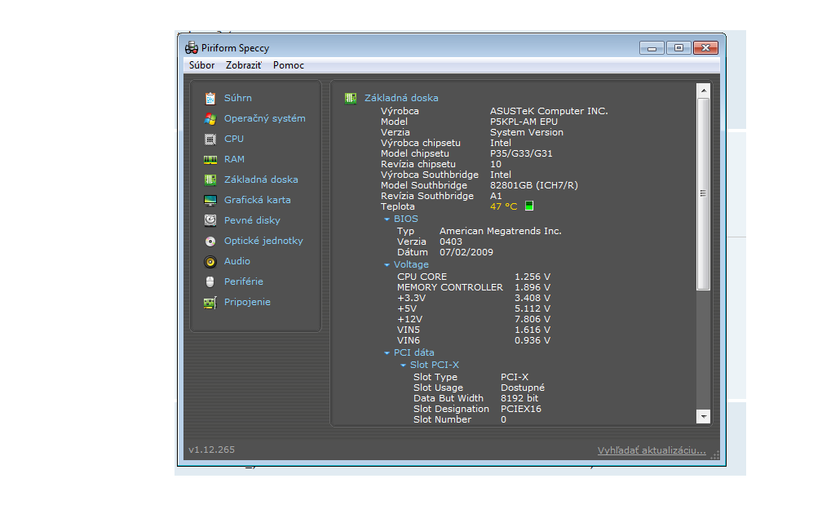Click Data But Width value 8192 bit
The width and height of the screenshot is (822, 514).
pos(519,398)
